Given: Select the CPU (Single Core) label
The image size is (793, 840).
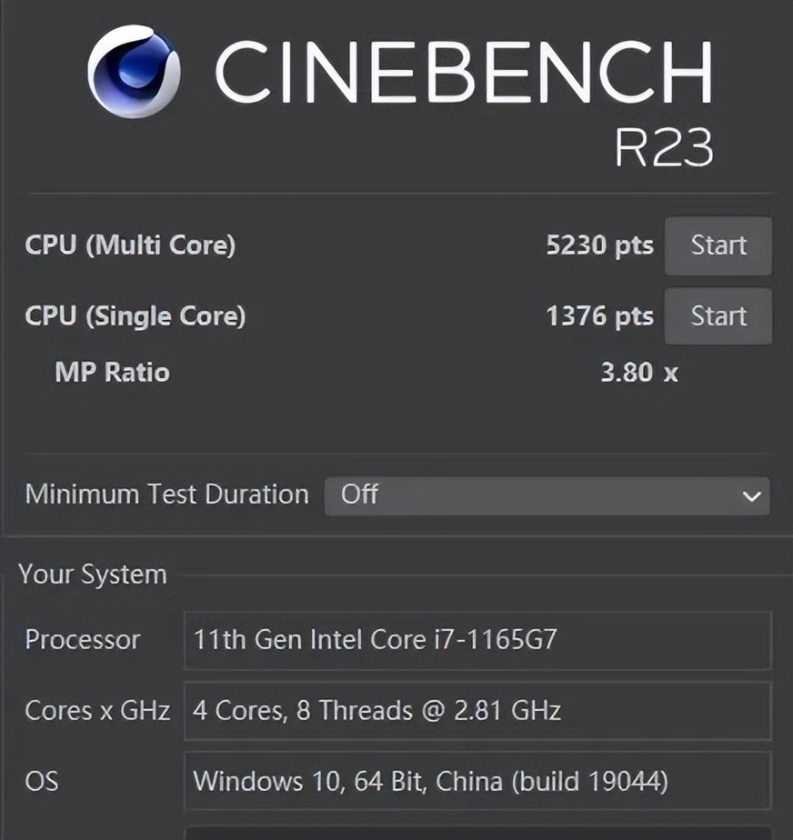Looking at the screenshot, I should 136,316.
